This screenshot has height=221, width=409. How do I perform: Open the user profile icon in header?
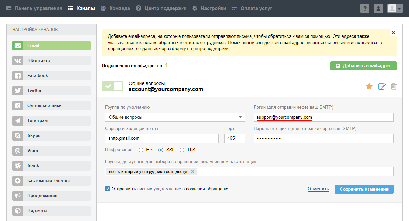[378, 9]
